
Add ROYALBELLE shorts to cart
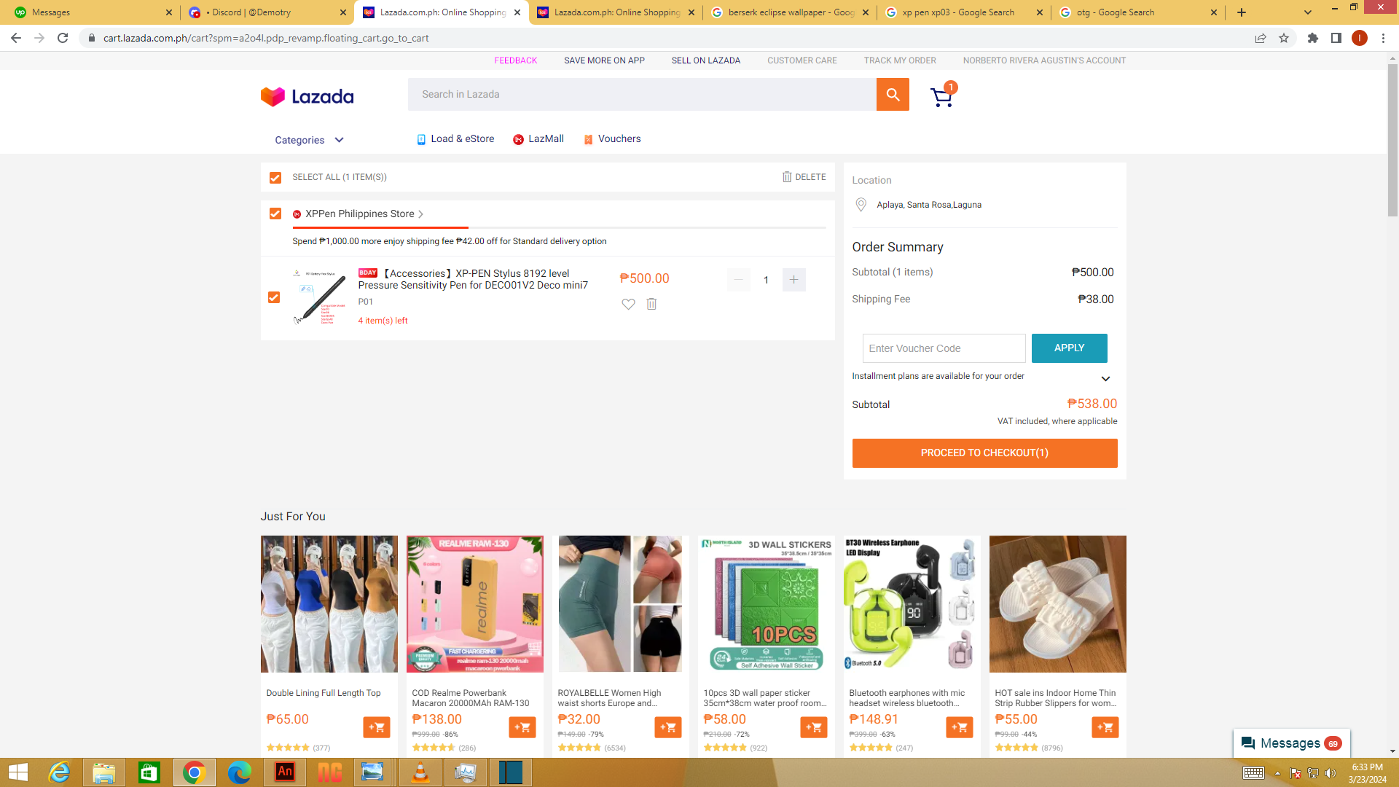pos(668,727)
